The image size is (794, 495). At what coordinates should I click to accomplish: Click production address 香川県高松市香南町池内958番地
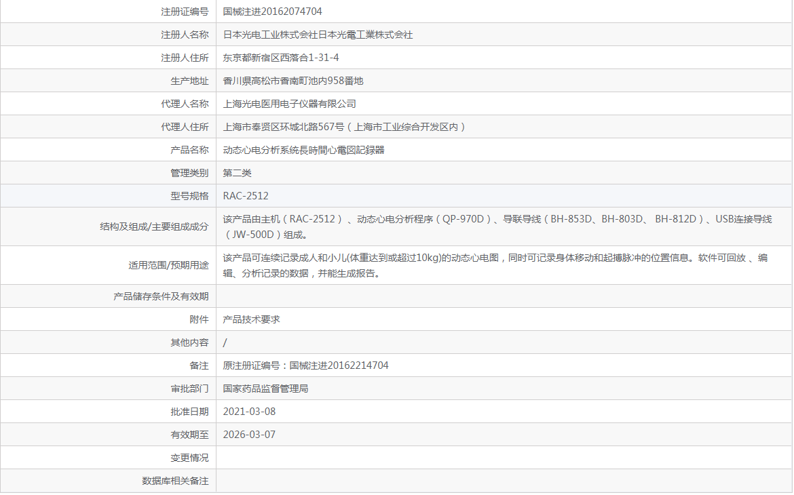click(293, 81)
